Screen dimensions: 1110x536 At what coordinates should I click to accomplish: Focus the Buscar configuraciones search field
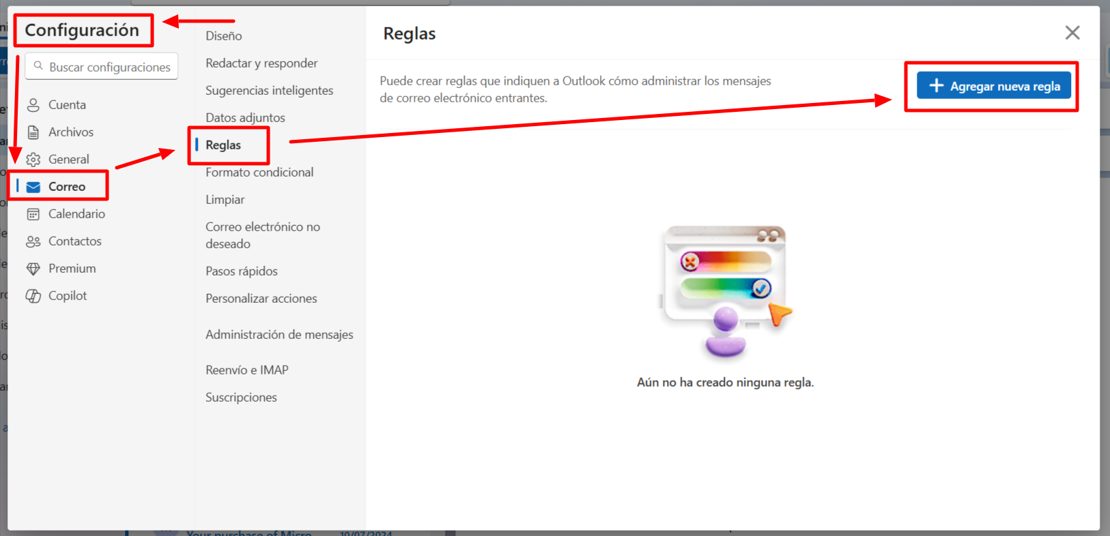109,67
